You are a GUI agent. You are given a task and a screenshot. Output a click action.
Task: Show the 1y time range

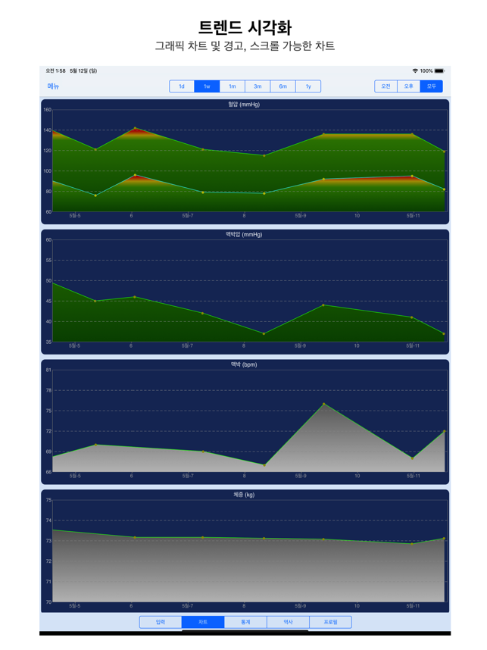[x=308, y=86]
